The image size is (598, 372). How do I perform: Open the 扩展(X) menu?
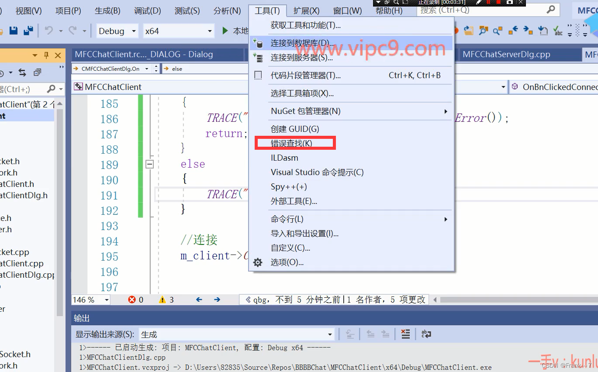306,10
